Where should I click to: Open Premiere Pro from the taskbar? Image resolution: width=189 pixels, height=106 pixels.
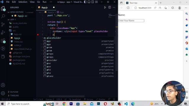click(x=71, y=104)
